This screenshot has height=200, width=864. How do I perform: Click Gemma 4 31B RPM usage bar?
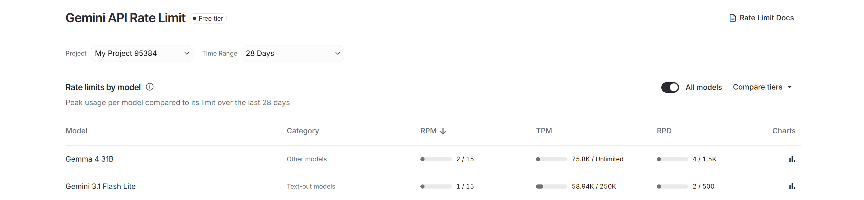pyautogui.click(x=436, y=159)
